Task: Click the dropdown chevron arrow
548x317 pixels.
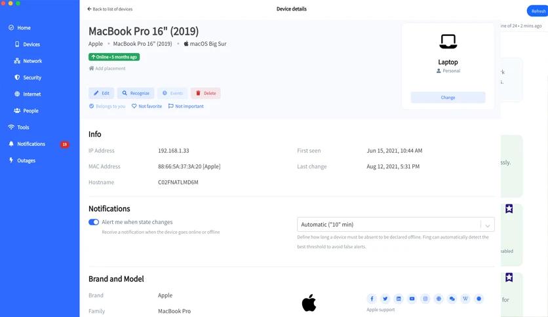Action: (x=488, y=225)
